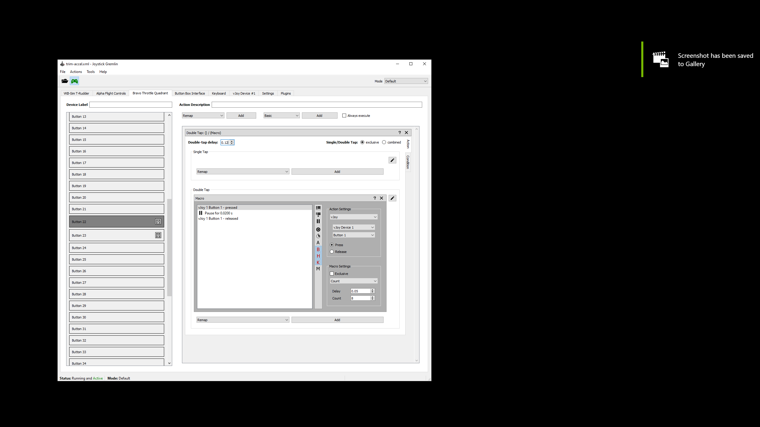Open the Mode Default dropdown

click(x=406, y=81)
